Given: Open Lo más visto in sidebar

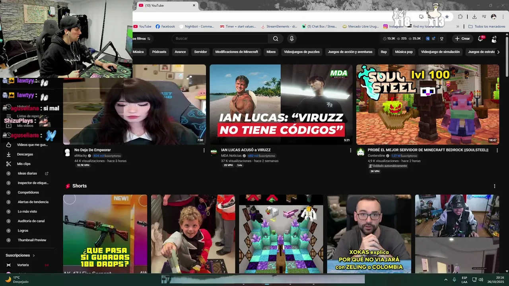Looking at the screenshot, I should click(27, 211).
